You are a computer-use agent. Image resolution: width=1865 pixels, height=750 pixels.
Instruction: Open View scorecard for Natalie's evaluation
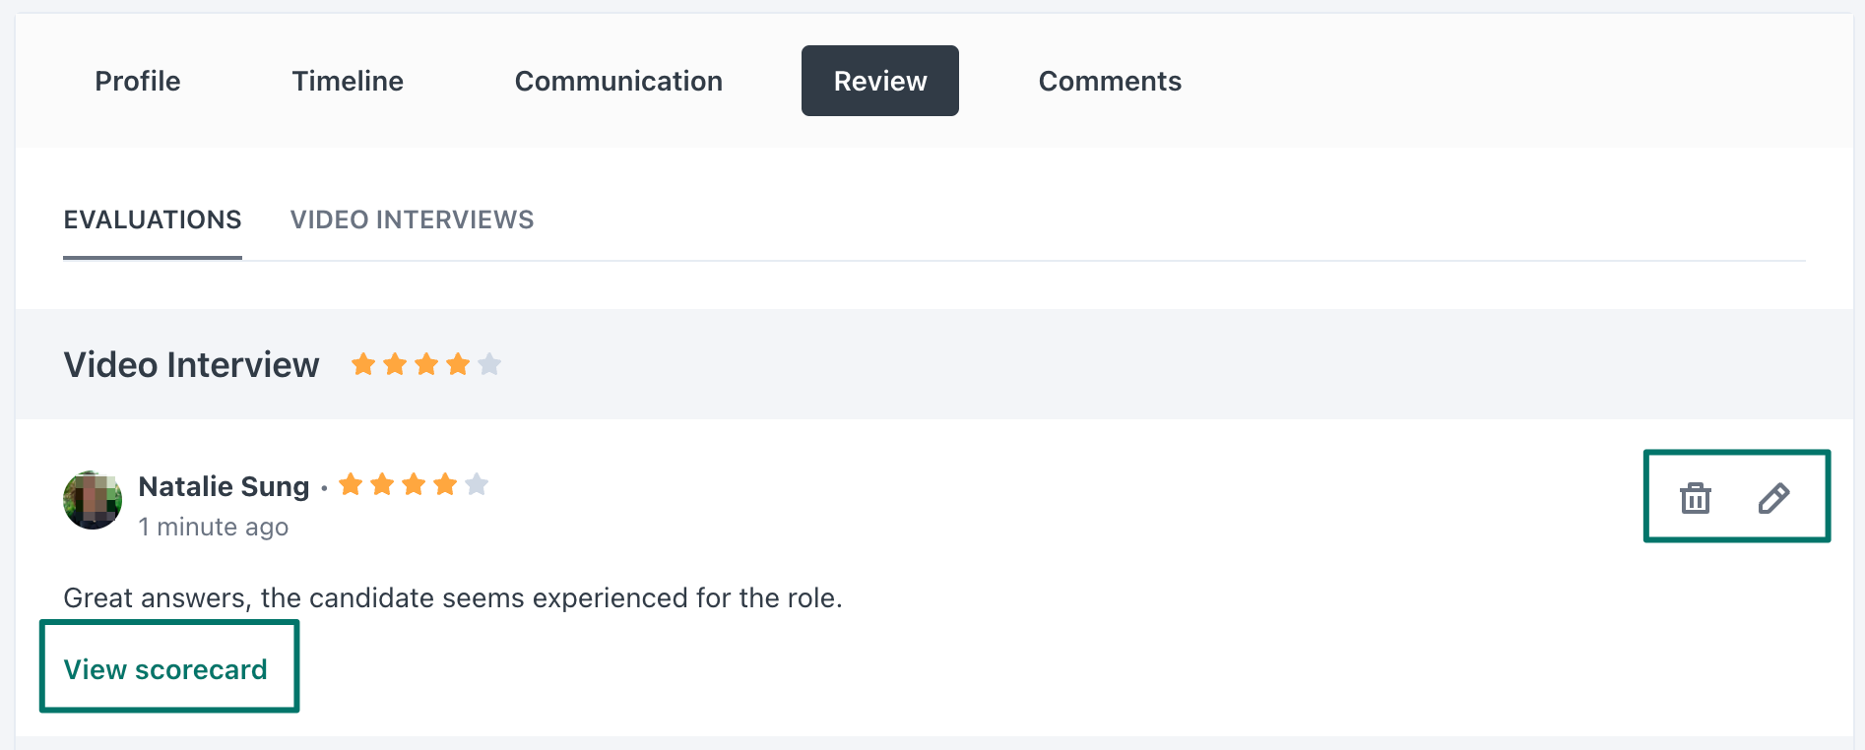[165, 668]
